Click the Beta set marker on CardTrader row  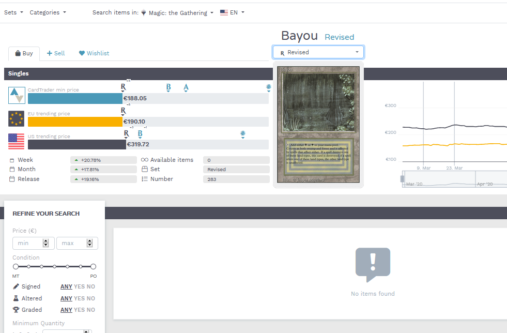point(168,87)
